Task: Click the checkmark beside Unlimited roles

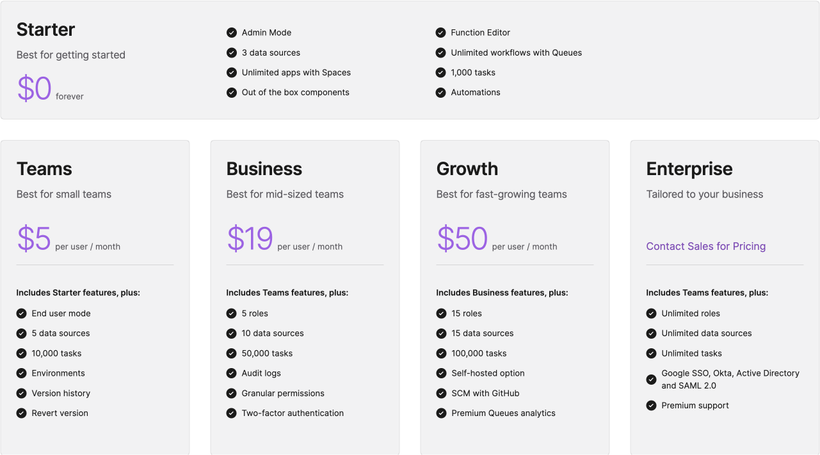Action: tap(652, 314)
